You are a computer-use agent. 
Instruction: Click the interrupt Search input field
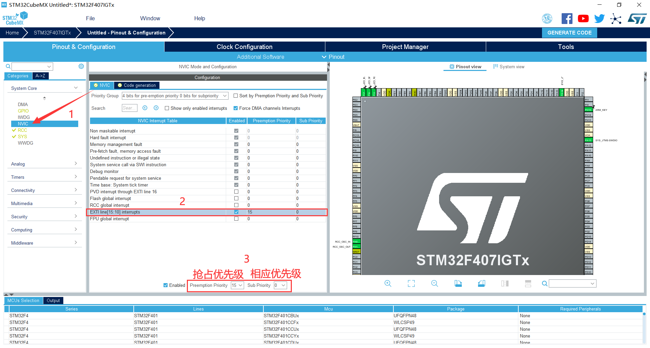129,108
